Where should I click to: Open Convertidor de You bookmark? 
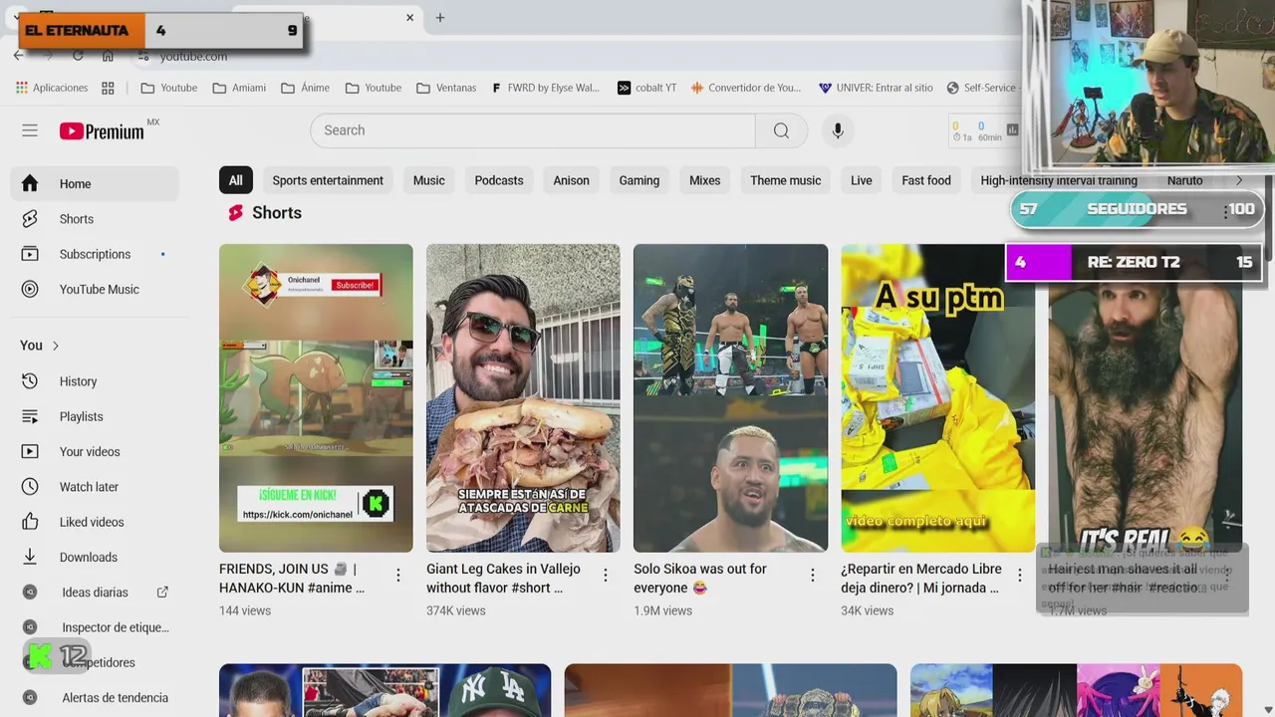[746, 88]
